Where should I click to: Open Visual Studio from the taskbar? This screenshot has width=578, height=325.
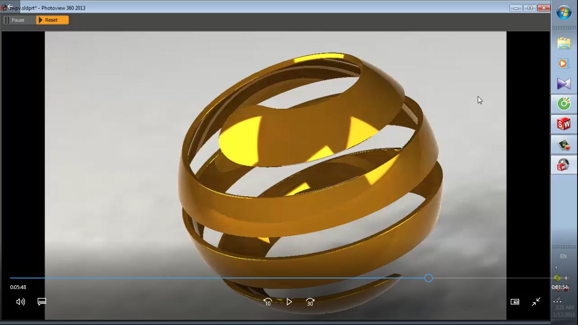coord(564,84)
